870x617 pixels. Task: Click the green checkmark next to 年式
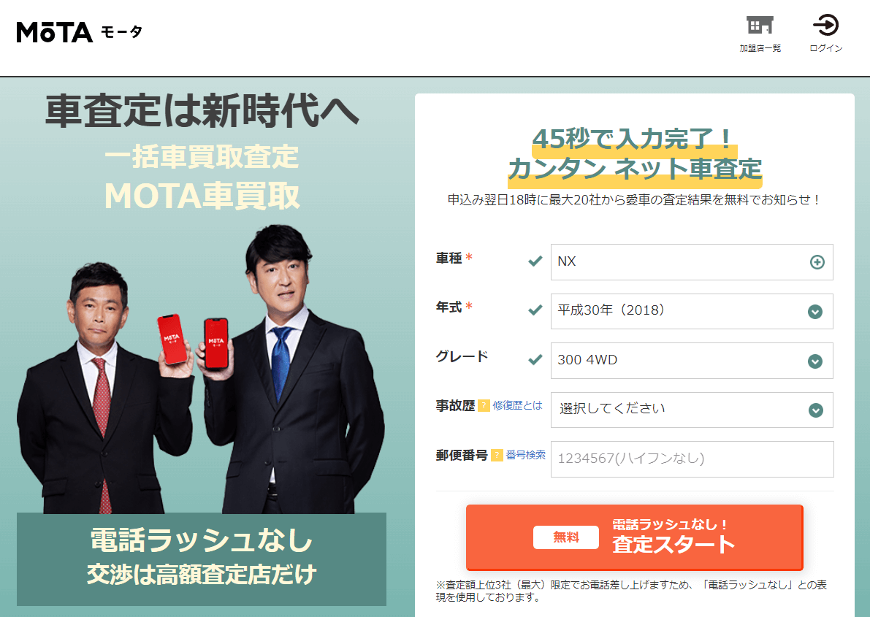[x=535, y=310]
